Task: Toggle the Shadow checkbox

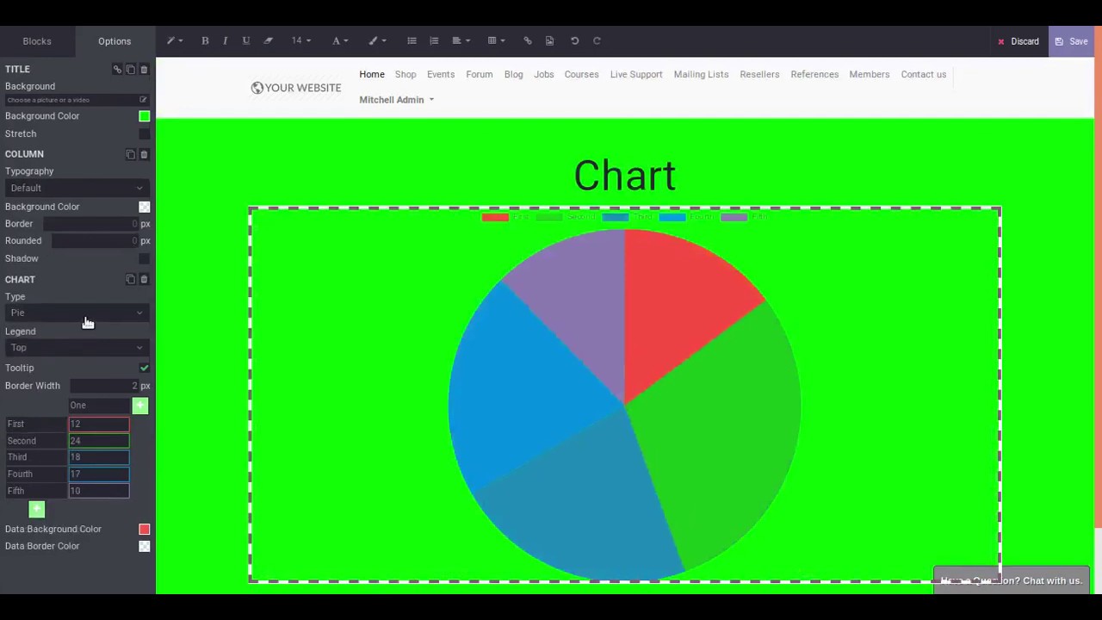Action: pos(144,258)
